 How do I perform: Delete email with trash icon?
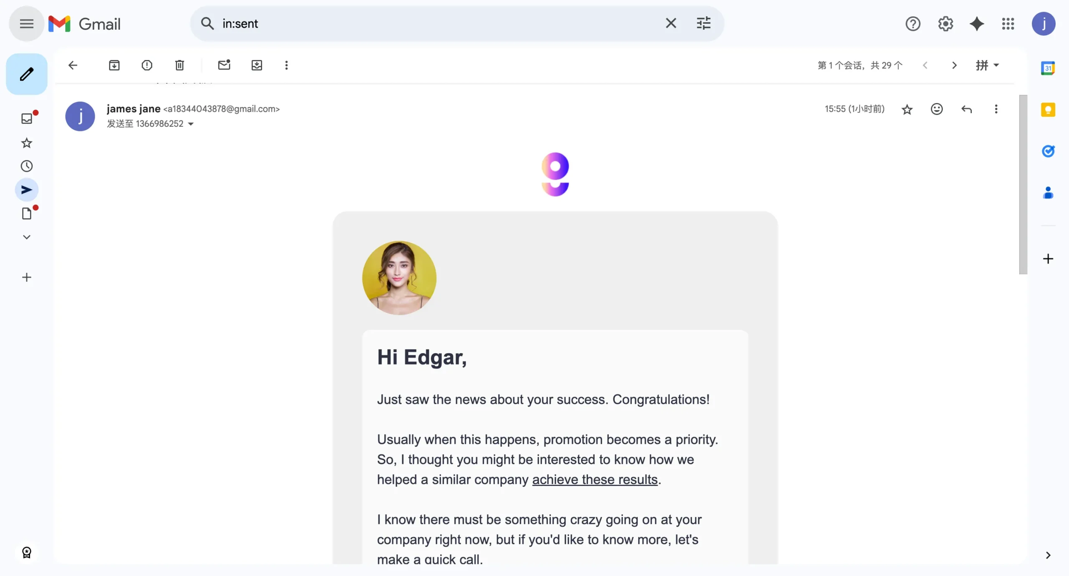180,65
